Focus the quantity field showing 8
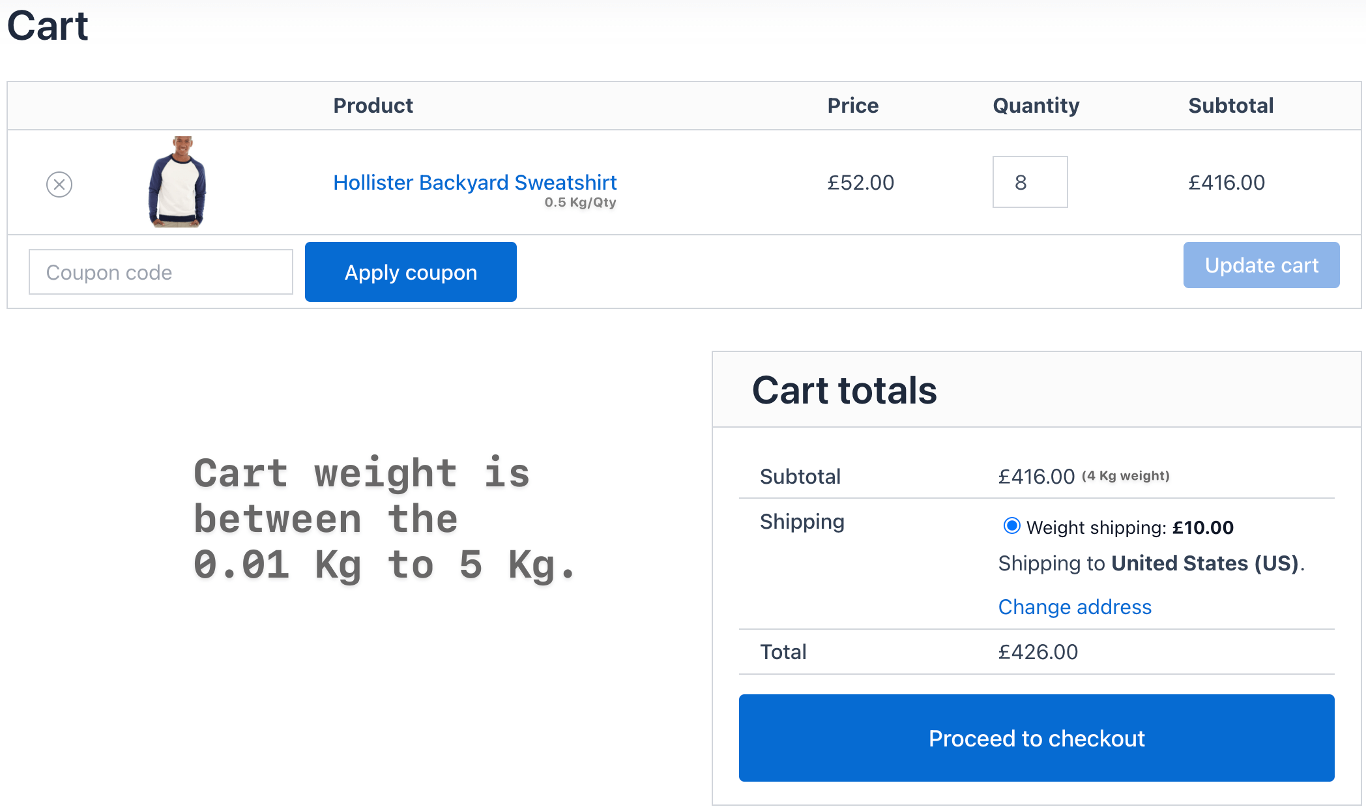Screen dimensions: 1366x811 [1030, 183]
